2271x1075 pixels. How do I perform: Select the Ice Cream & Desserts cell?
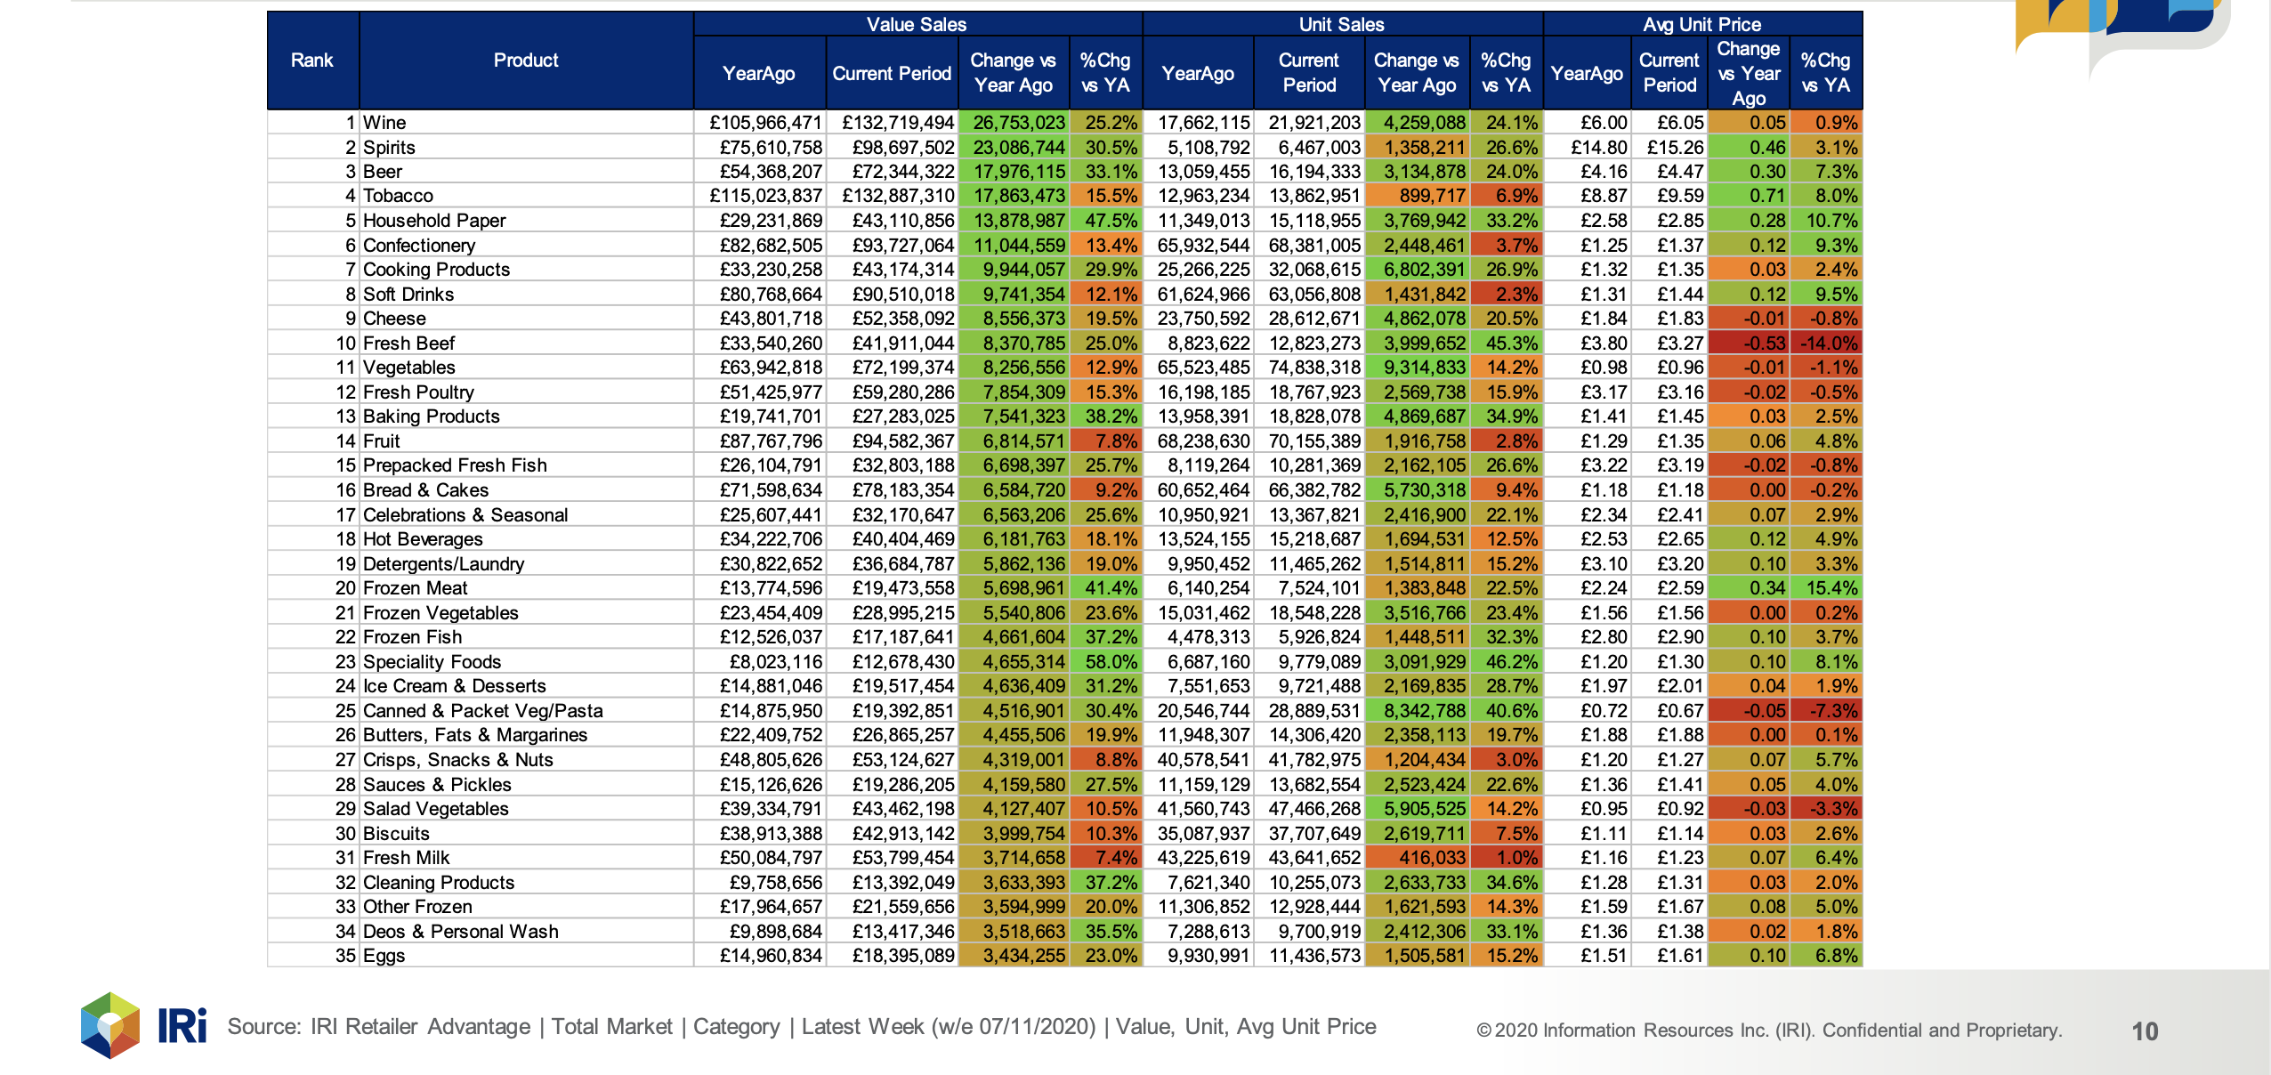click(526, 686)
